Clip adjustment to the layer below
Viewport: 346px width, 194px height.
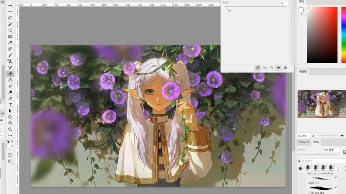(x=257, y=68)
